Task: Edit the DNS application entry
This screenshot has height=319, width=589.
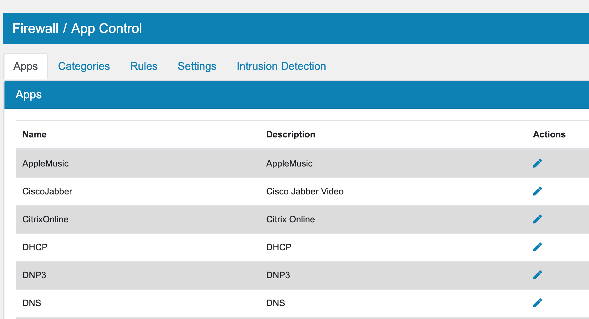Action: tap(538, 302)
